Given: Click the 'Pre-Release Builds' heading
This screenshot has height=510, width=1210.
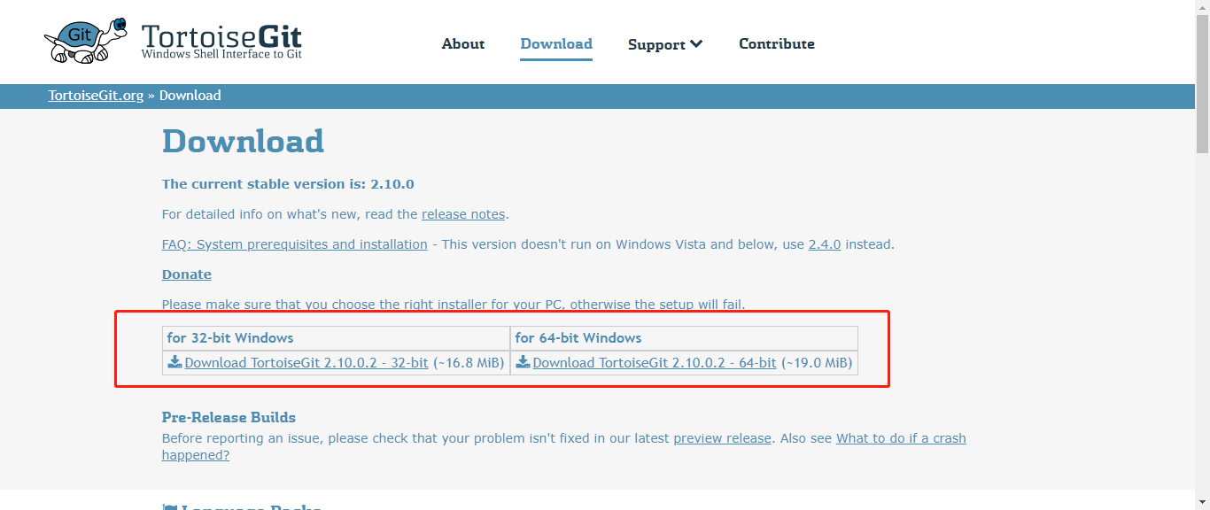Looking at the screenshot, I should tap(229, 417).
